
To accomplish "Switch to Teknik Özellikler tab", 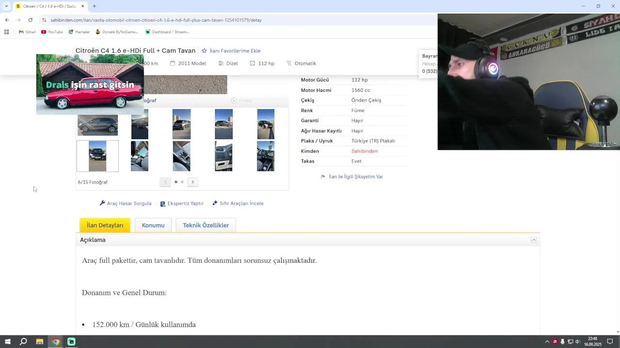I will 206,225.
